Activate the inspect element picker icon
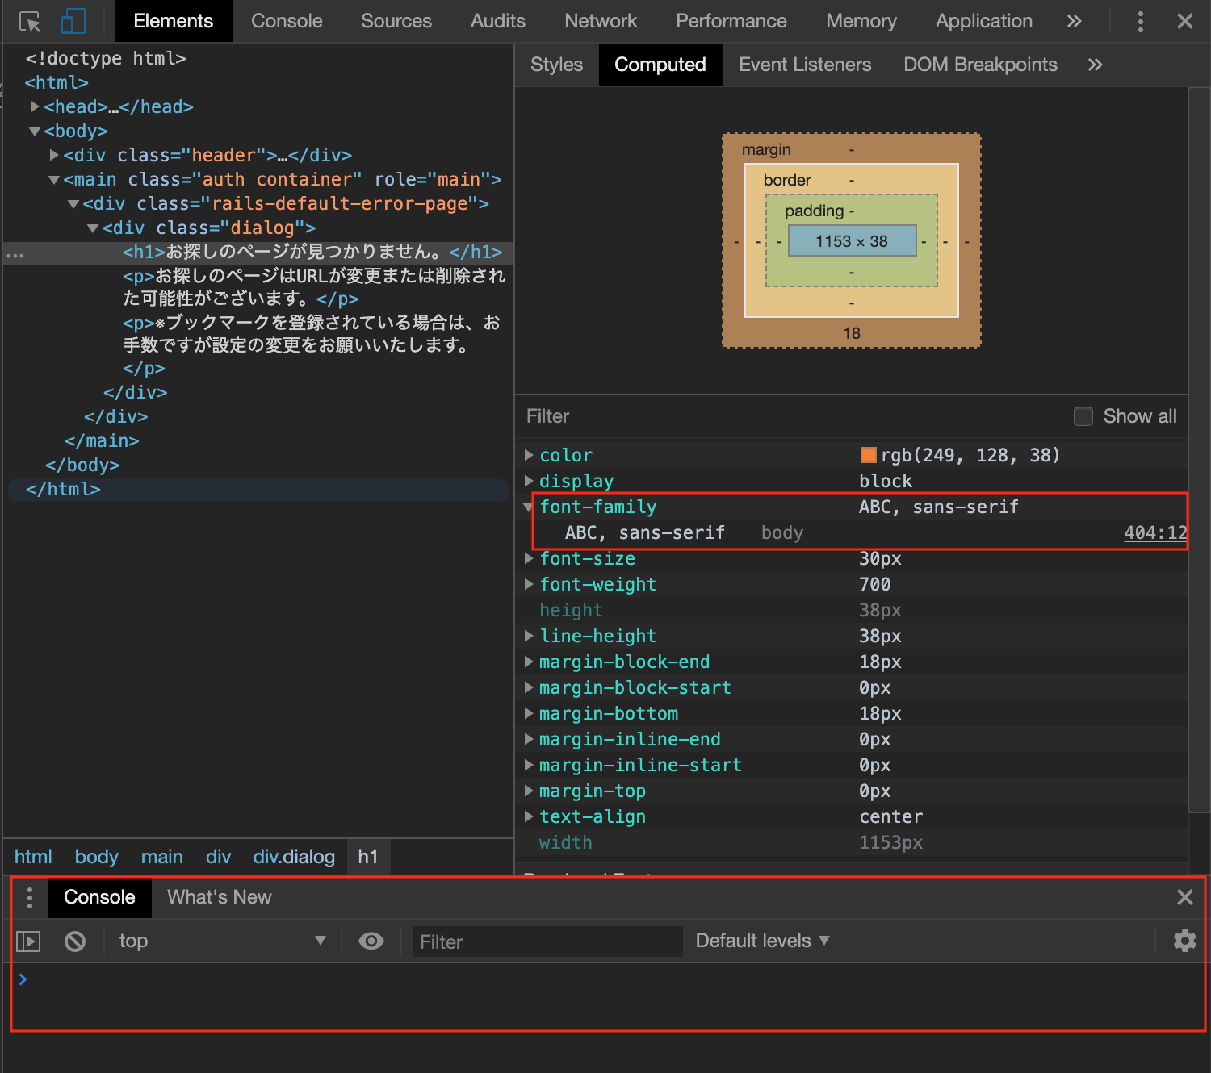This screenshot has height=1073, width=1211. 30,22
